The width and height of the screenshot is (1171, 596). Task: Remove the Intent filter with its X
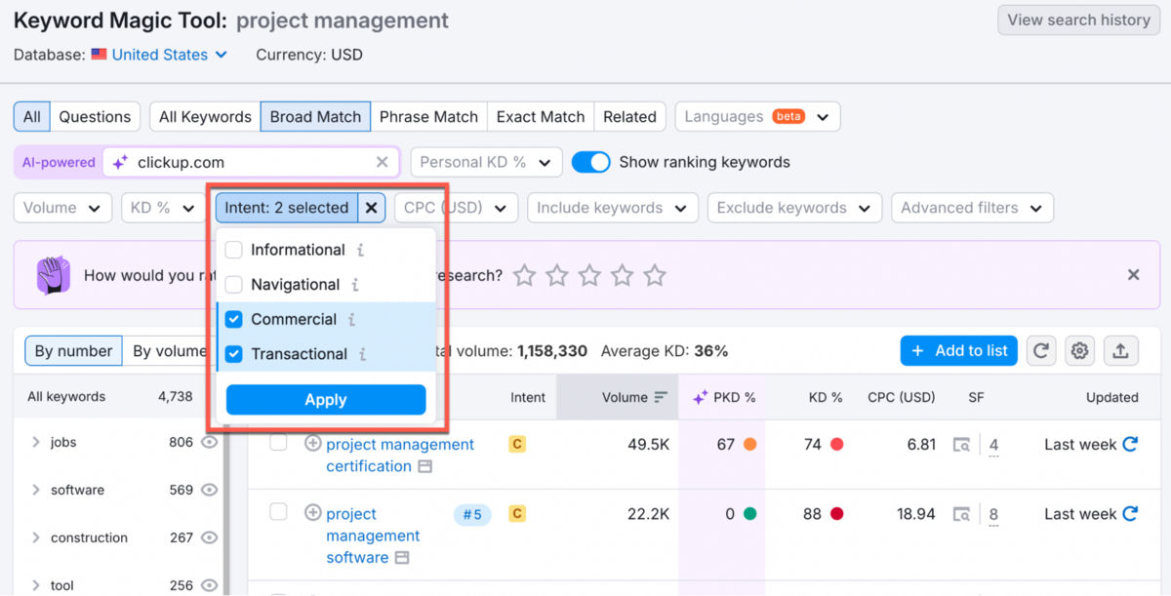(372, 208)
